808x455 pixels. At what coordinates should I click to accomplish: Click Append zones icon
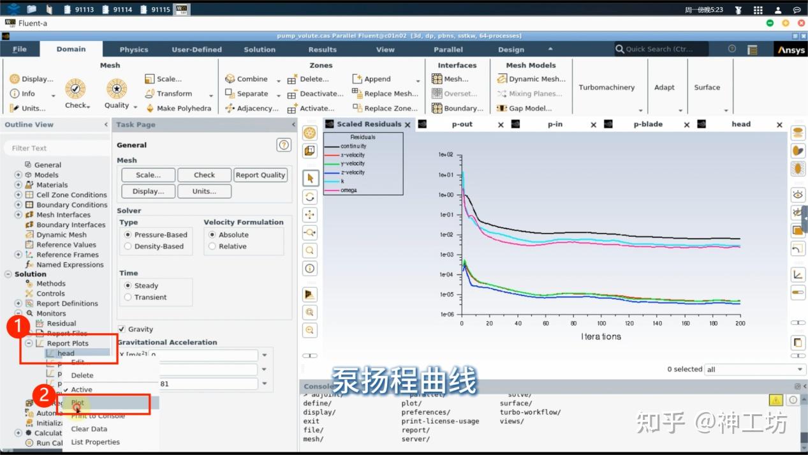point(357,79)
